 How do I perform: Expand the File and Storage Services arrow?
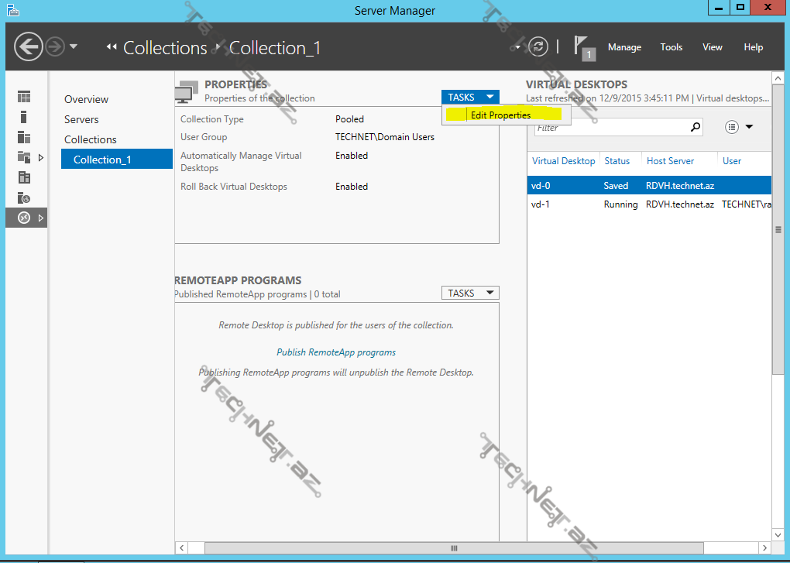40,157
